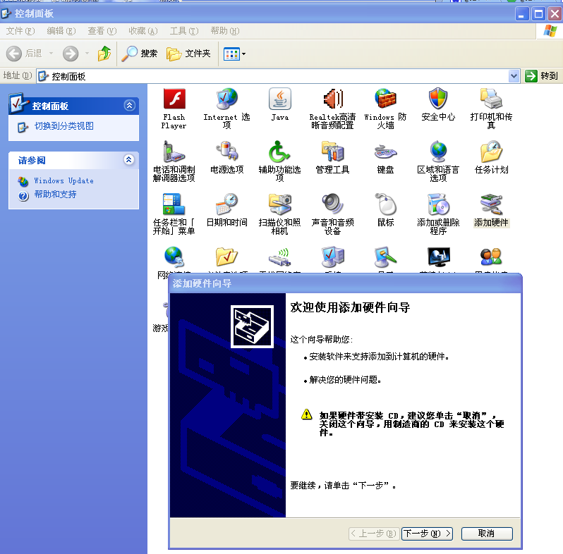Click the 添加硬件向导 dialog title bar
This screenshot has height=554, width=563.
pyautogui.click(x=345, y=283)
